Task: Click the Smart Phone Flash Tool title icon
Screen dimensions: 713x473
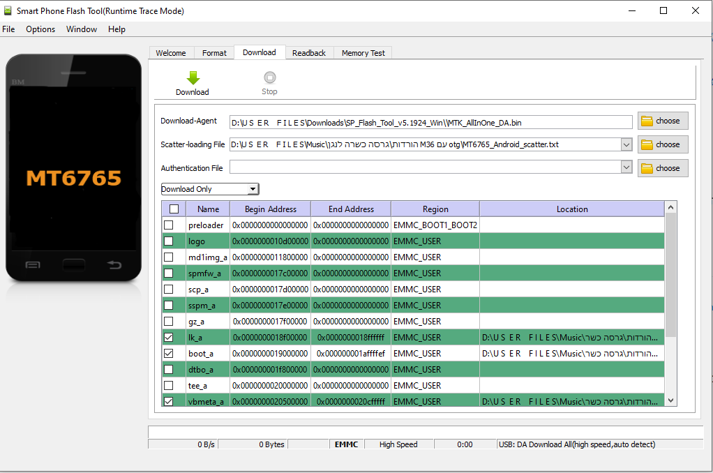Action: pos(8,10)
